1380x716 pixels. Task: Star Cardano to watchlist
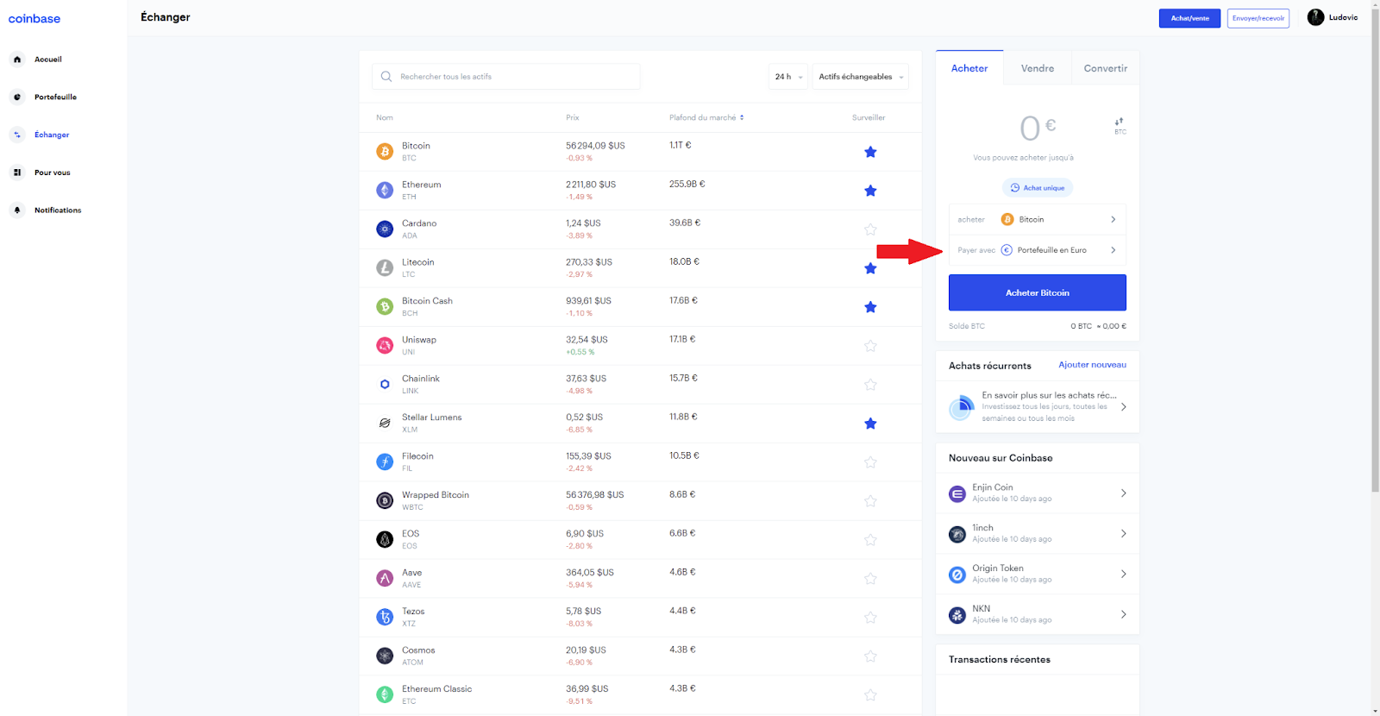point(870,229)
